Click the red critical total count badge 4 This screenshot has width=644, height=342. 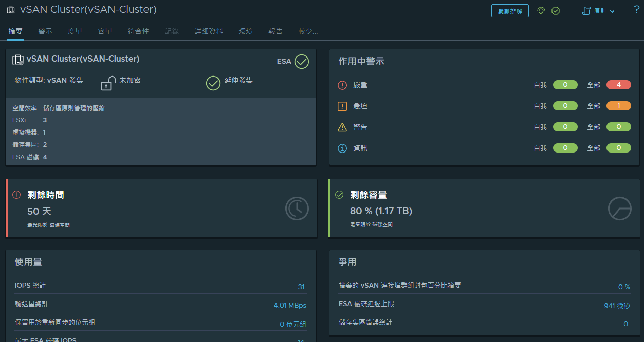coord(619,85)
